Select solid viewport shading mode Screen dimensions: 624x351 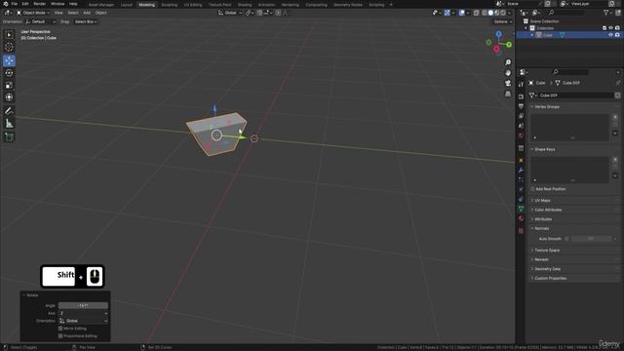coord(490,13)
